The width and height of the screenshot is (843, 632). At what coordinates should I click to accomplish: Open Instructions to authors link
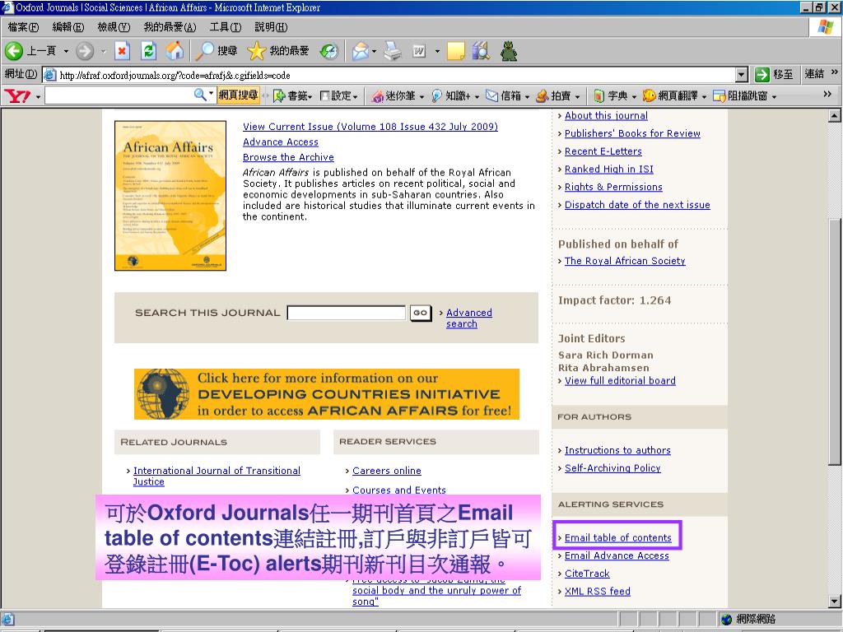pyautogui.click(x=617, y=450)
